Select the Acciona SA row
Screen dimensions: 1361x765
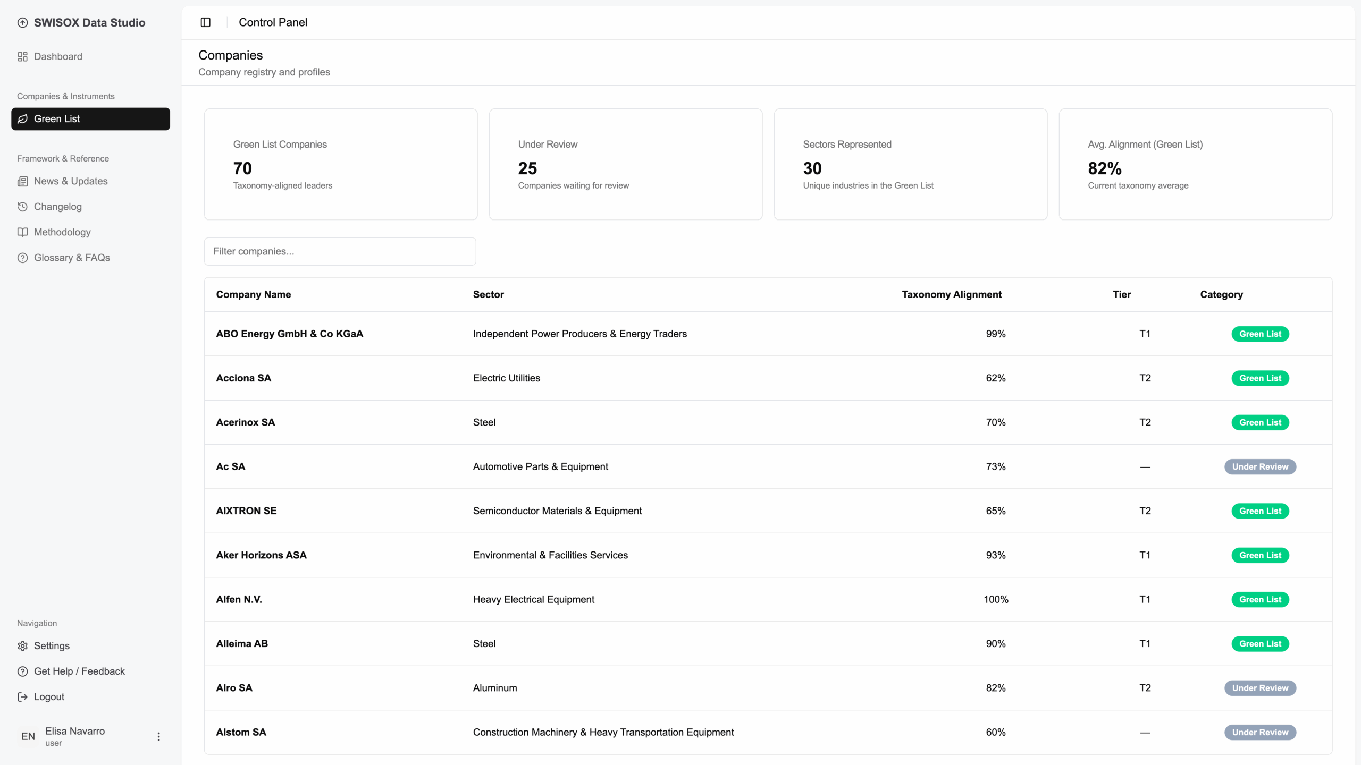pyautogui.click(x=768, y=378)
